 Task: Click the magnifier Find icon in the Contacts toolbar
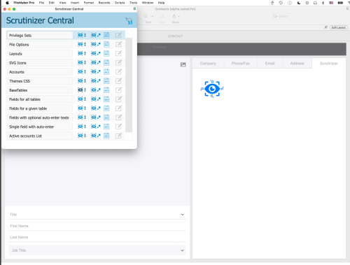coord(146,16)
